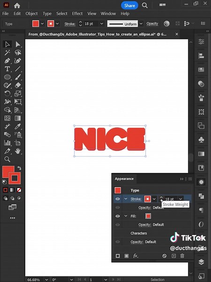Select the Hand tool
This screenshot has height=282, width=211.
tap(18, 151)
